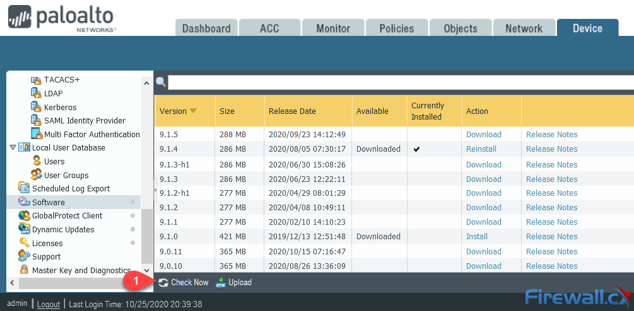634x311 pixels.
Task: Click the User Groups icon
Action: (x=37, y=175)
